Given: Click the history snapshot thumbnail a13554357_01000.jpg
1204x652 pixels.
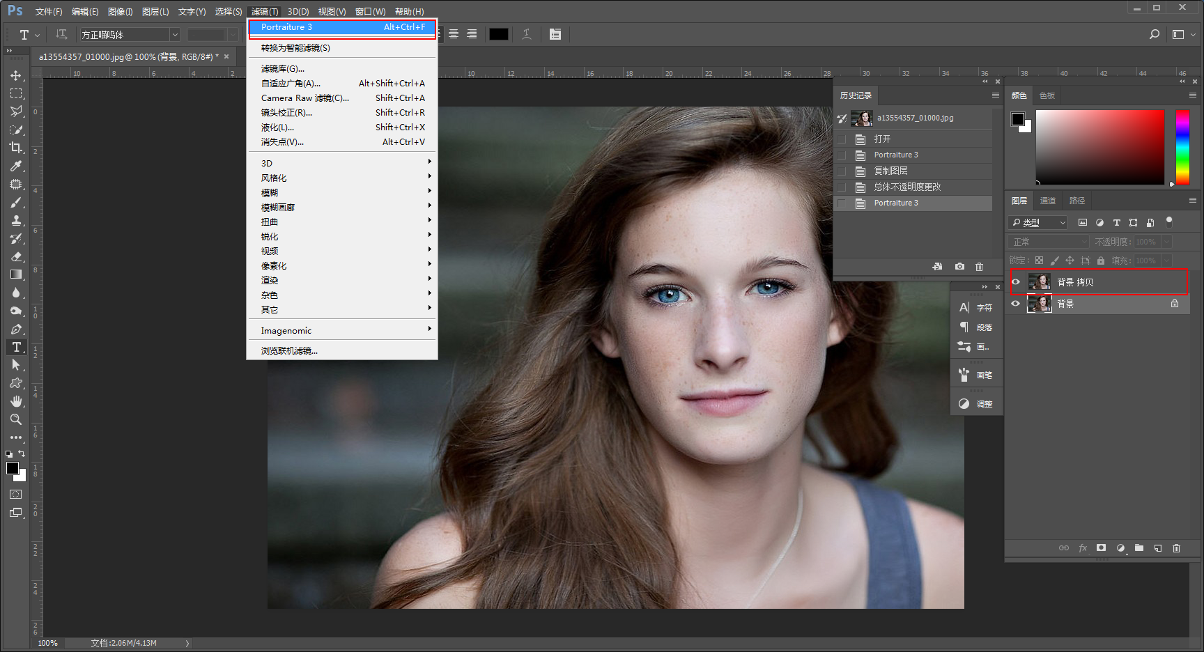Looking at the screenshot, I should coord(863,118).
